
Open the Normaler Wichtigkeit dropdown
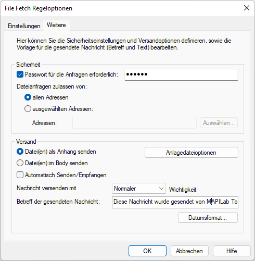139,189
